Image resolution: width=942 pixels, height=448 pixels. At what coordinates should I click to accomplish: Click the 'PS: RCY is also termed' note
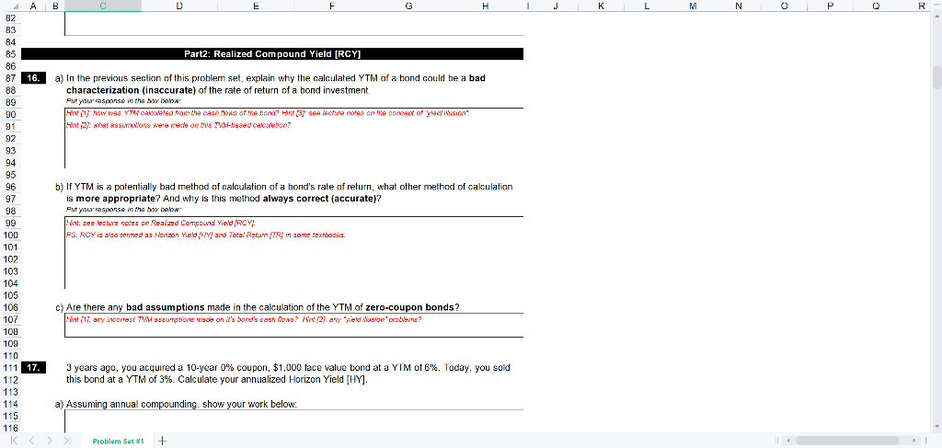tap(205, 235)
